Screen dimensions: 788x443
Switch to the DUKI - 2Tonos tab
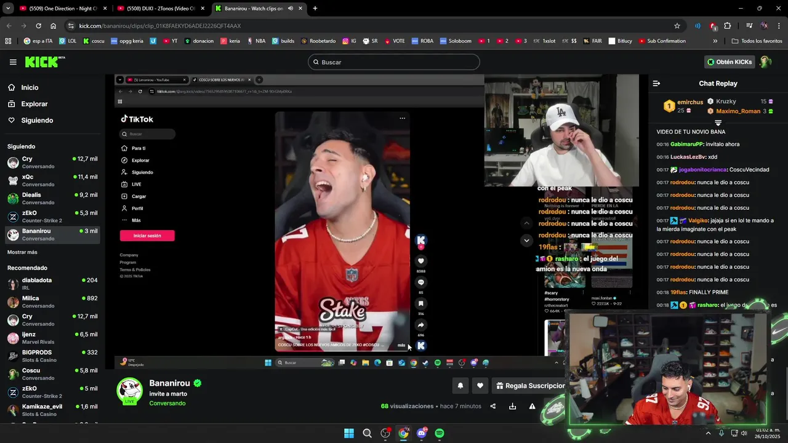coord(162,9)
